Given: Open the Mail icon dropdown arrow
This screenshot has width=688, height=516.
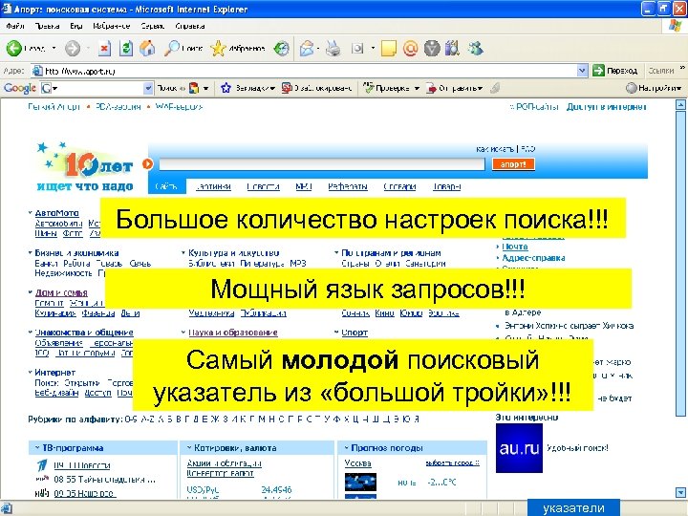Looking at the screenshot, I should [x=318, y=48].
